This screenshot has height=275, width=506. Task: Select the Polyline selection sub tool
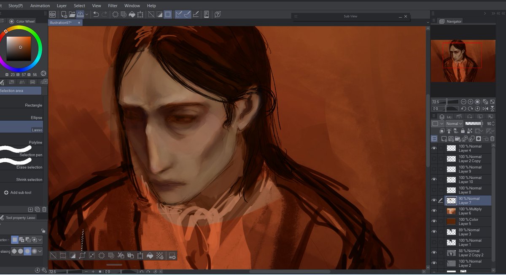pyautogui.click(x=21, y=143)
